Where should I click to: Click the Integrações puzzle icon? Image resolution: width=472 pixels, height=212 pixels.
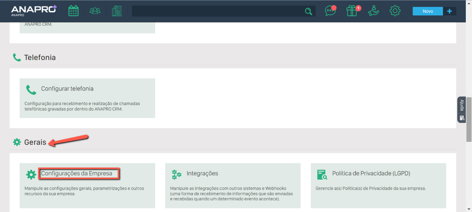coord(177,175)
